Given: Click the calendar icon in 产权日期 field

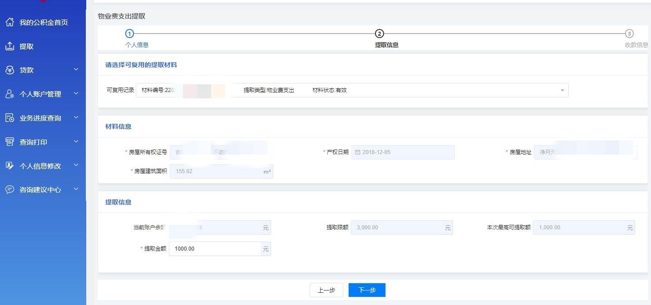Looking at the screenshot, I should [x=357, y=152].
